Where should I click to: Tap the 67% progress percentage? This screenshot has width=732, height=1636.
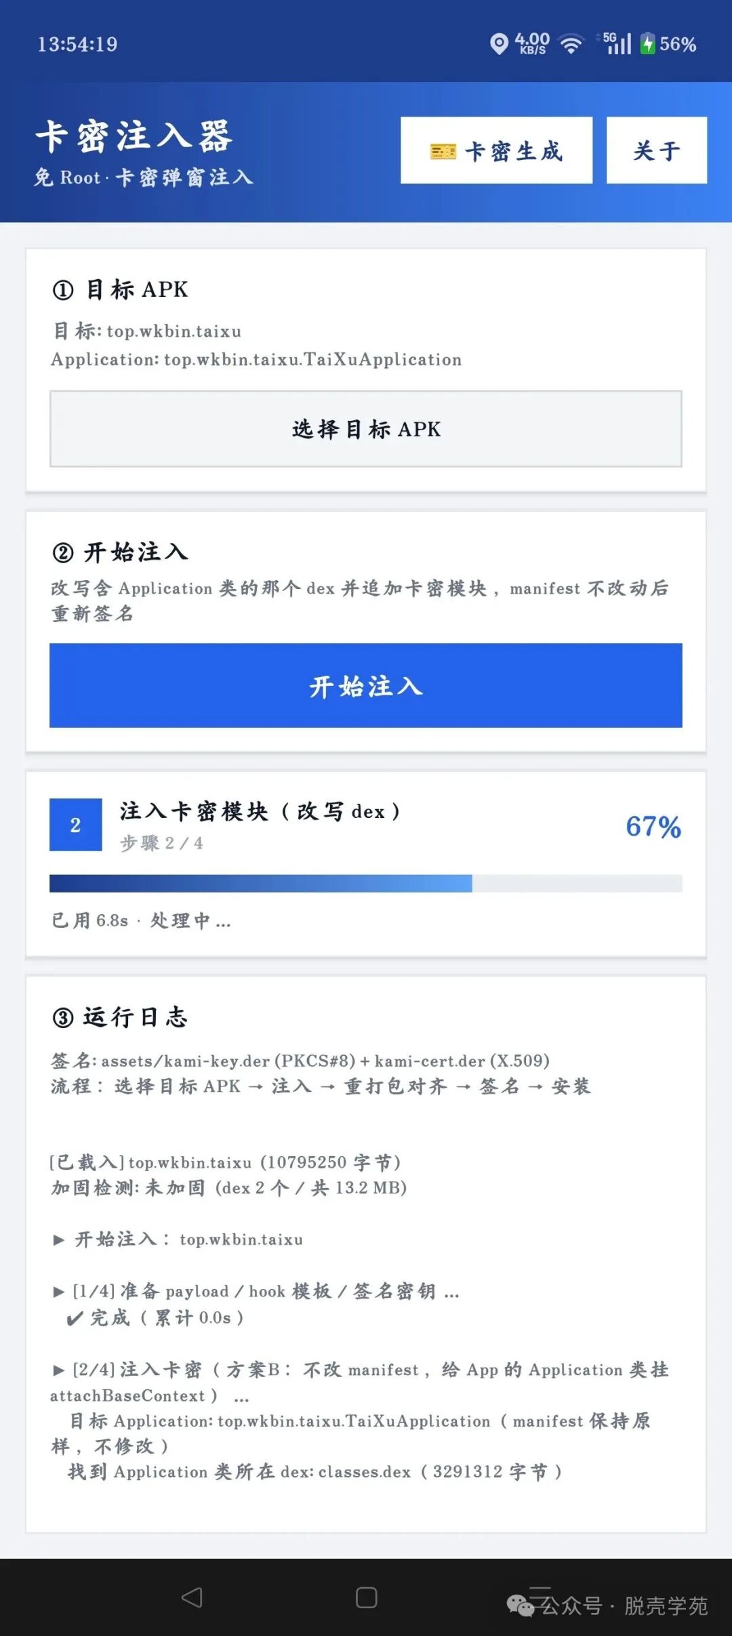[x=653, y=826]
